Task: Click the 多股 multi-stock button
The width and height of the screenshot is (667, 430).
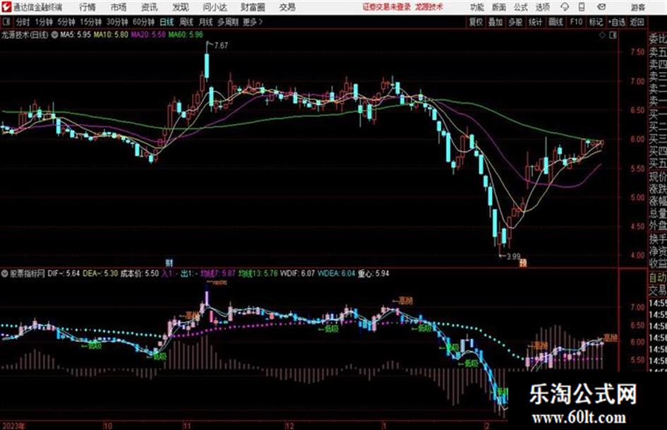Action: pos(515,22)
